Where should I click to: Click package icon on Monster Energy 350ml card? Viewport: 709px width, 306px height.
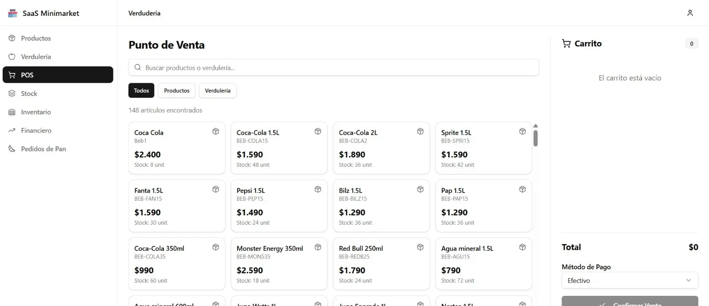coord(318,247)
